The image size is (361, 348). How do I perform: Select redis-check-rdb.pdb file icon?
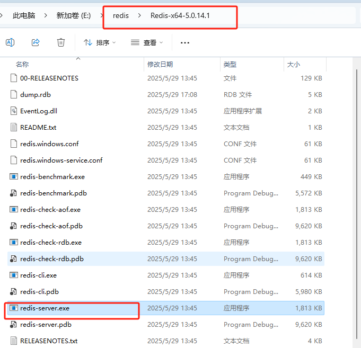13,259
